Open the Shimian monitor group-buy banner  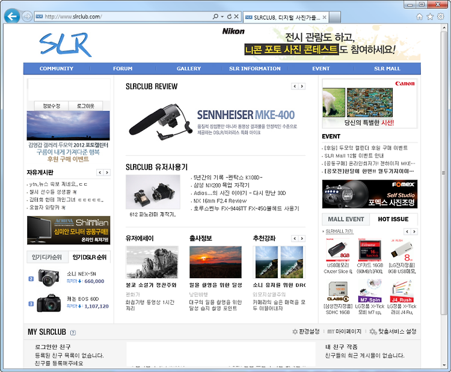point(69,230)
